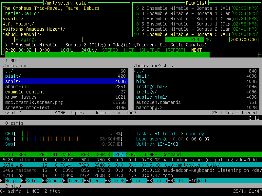The image size is (262, 196).
Task: Select the mocp process row in htop
Action: 131,165
